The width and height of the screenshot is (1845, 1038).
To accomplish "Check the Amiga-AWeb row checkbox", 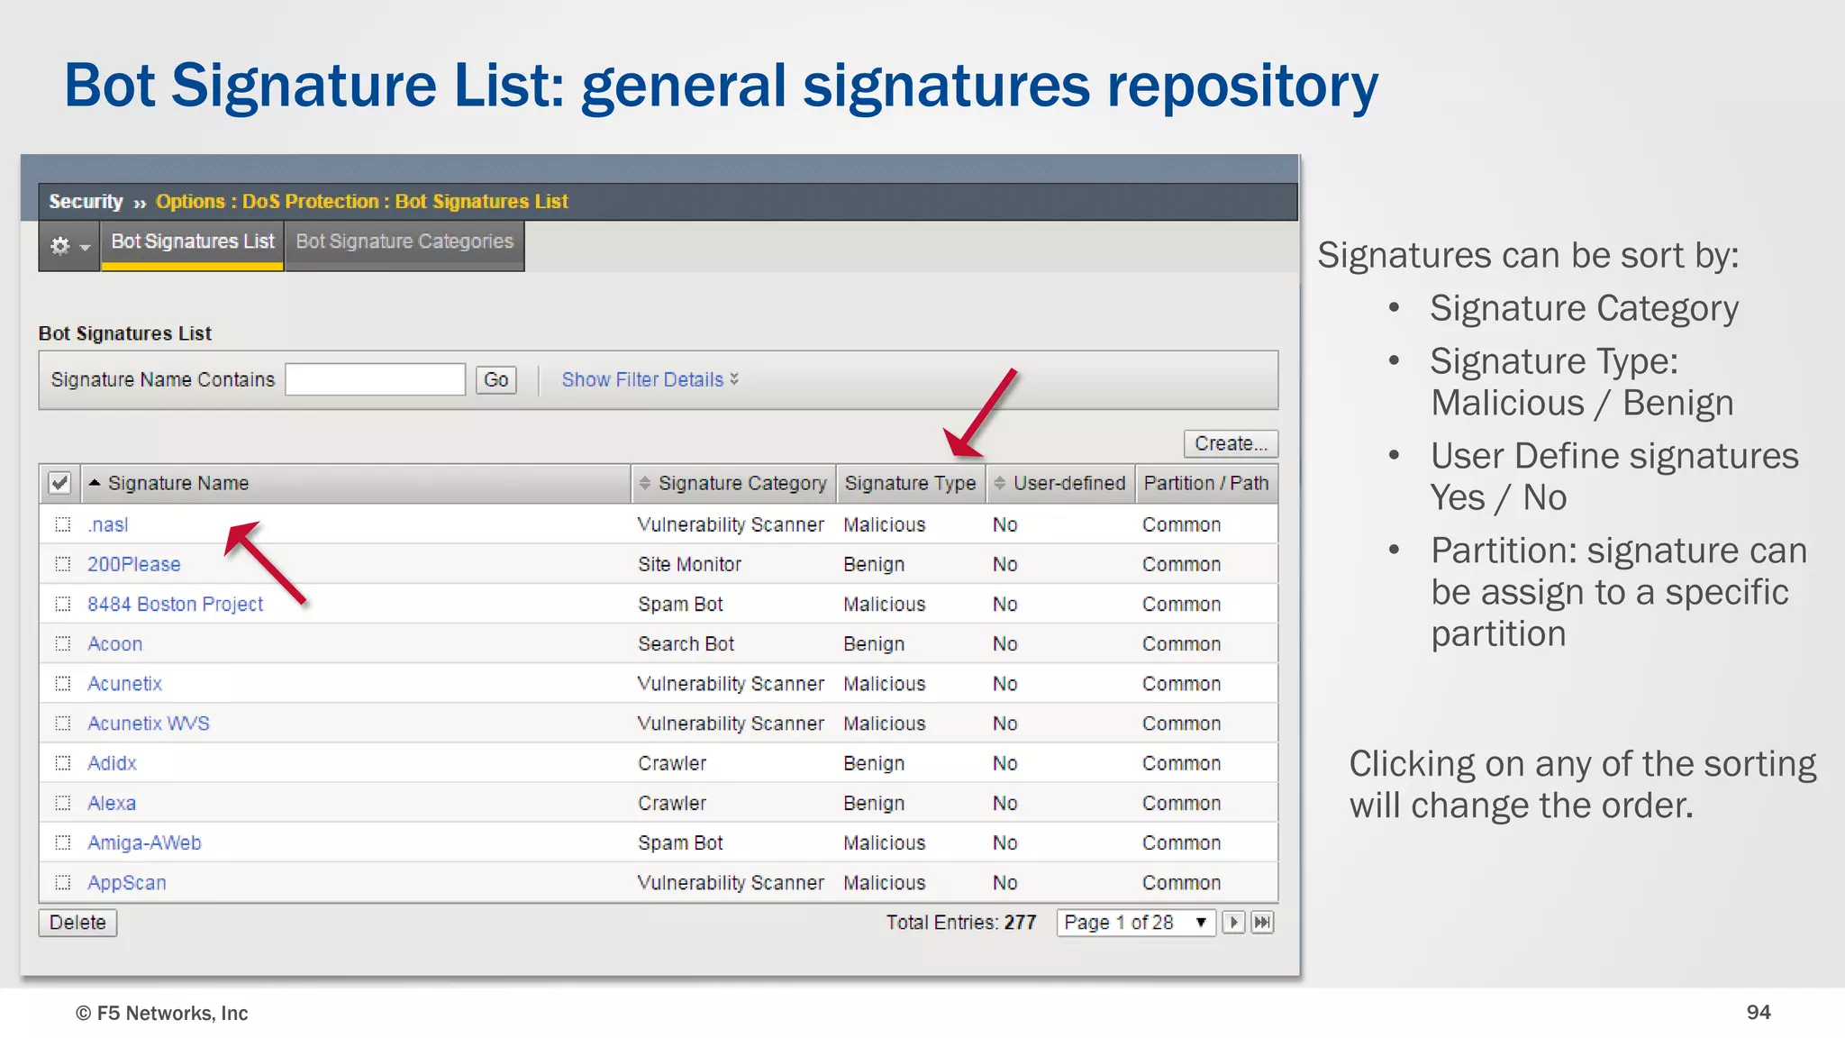I will click(63, 842).
